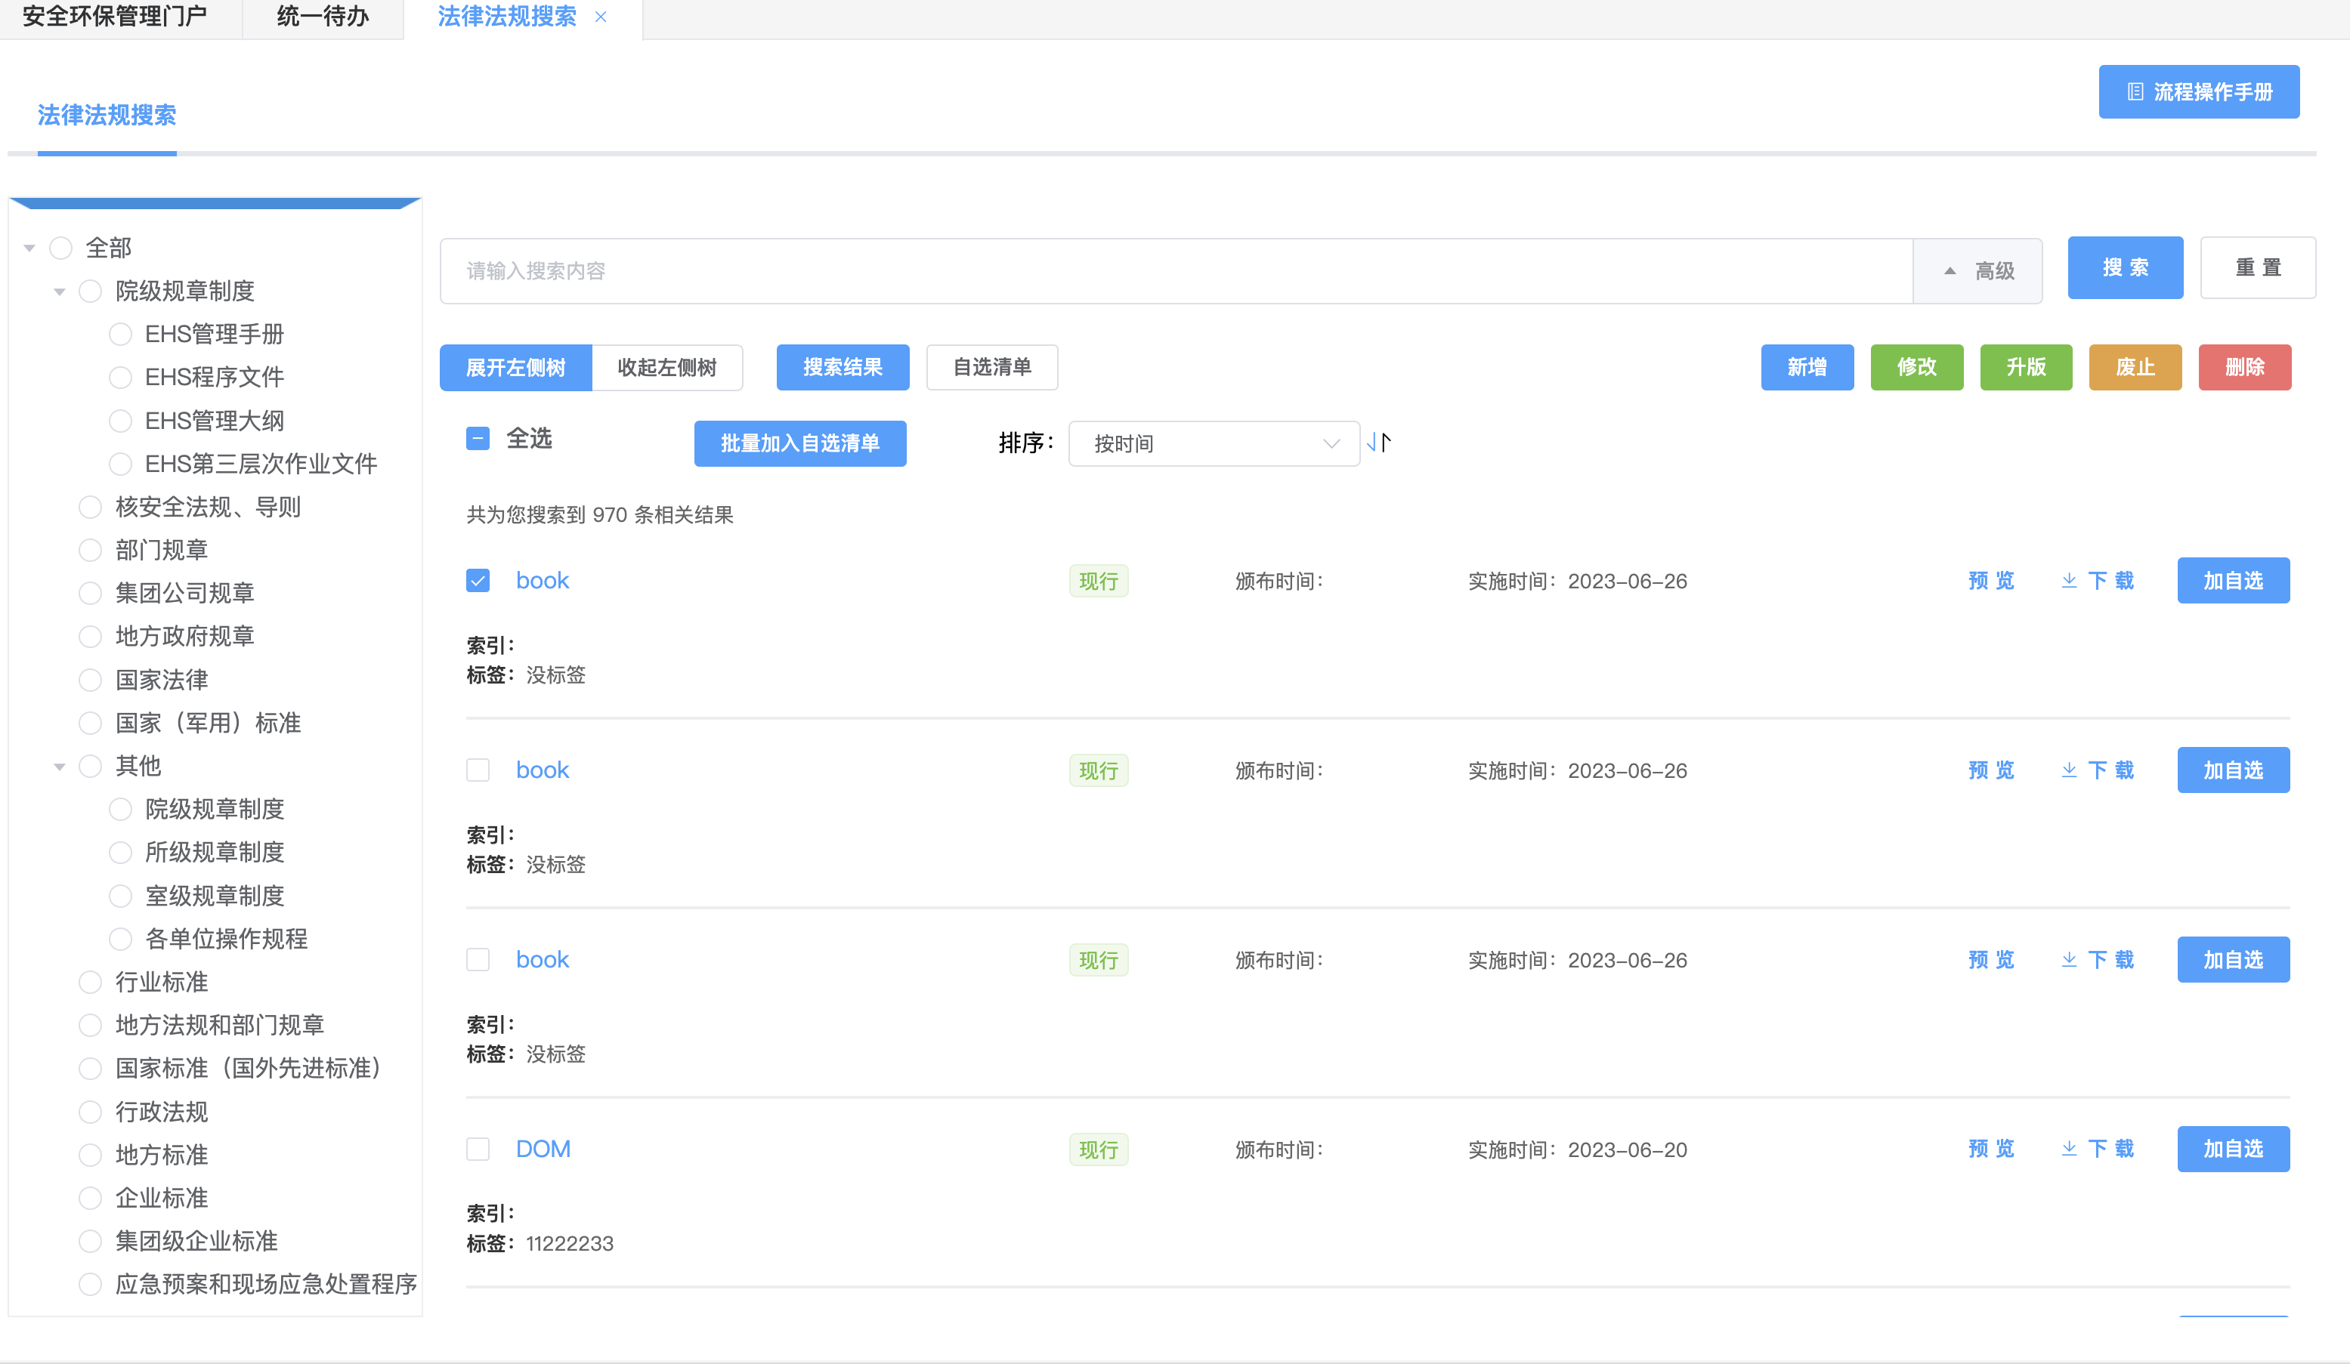Collapse the 院级规章制度 tree node
The width and height of the screenshot is (2350, 1364).
[x=60, y=292]
